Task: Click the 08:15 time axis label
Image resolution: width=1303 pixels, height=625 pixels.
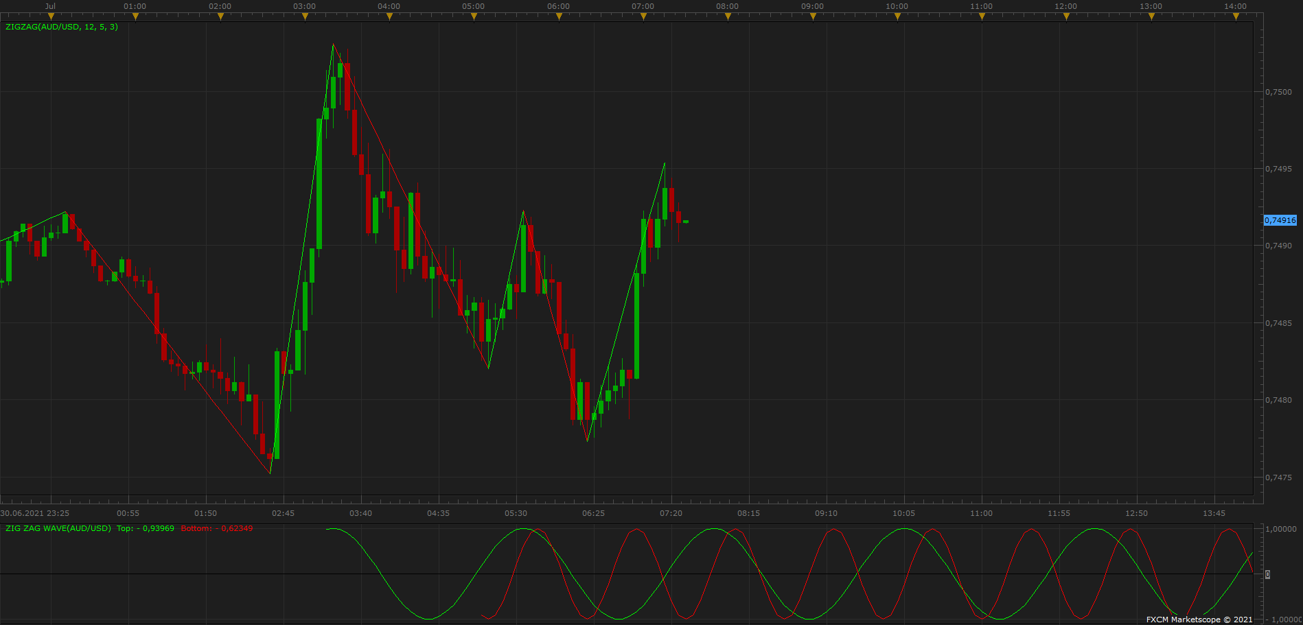Action: pos(748,513)
